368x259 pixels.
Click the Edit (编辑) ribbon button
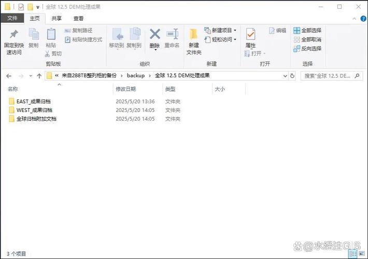278,30
